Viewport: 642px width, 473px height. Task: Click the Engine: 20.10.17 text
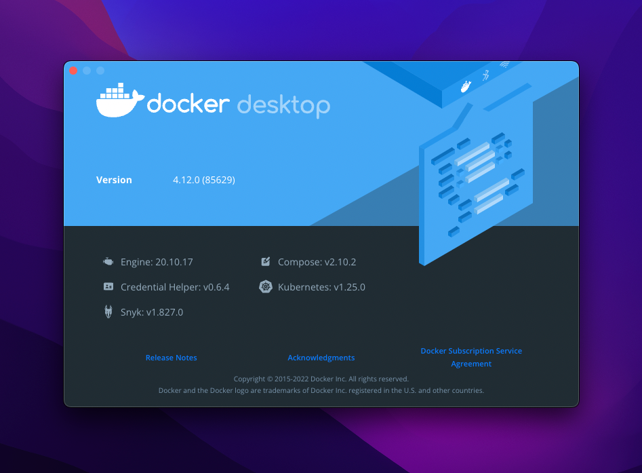[x=156, y=261]
